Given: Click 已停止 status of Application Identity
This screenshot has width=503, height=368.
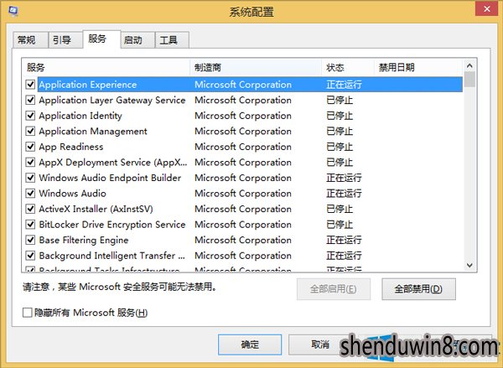Looking at the screenshot, I should tap(340, 116).
